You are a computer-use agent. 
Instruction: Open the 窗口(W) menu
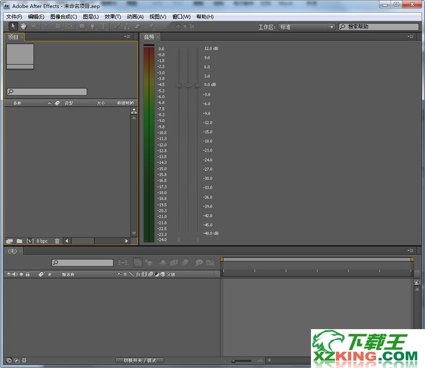coord(181,17)
